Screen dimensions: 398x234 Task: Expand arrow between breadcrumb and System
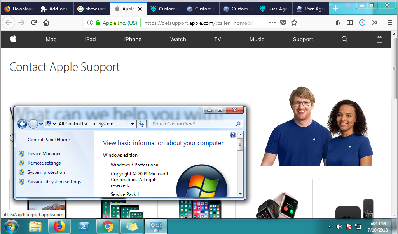tap(94, 124)
